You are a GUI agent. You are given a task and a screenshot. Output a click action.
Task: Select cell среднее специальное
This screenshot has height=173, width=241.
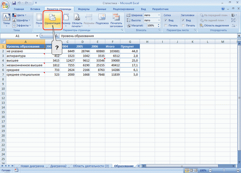click(26, 74)
